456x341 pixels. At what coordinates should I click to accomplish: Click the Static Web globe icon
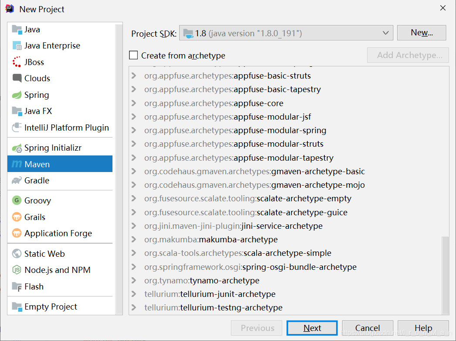pyautogui.click(x=17, y=254)
